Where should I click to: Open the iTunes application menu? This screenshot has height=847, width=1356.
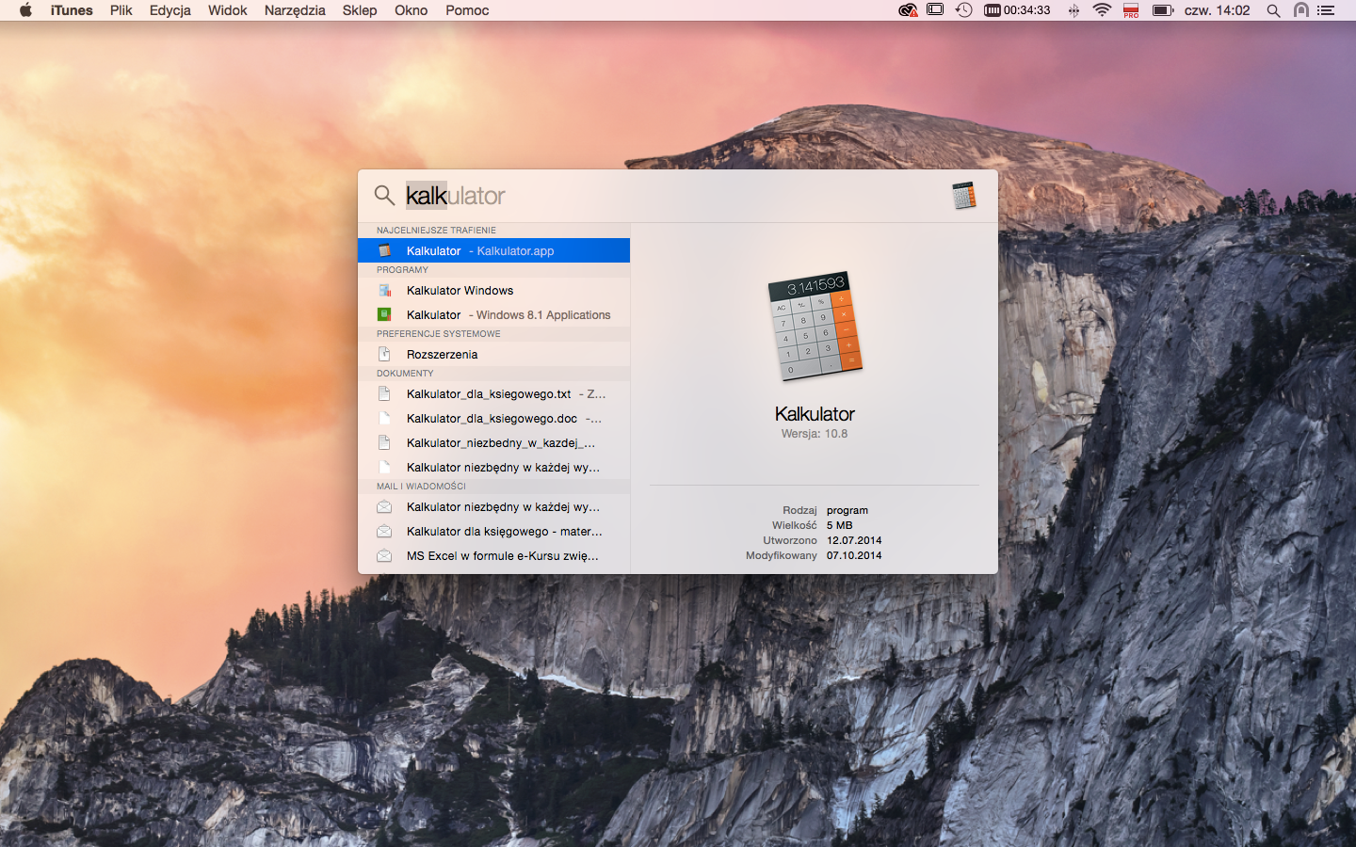[x=72, y=10]
